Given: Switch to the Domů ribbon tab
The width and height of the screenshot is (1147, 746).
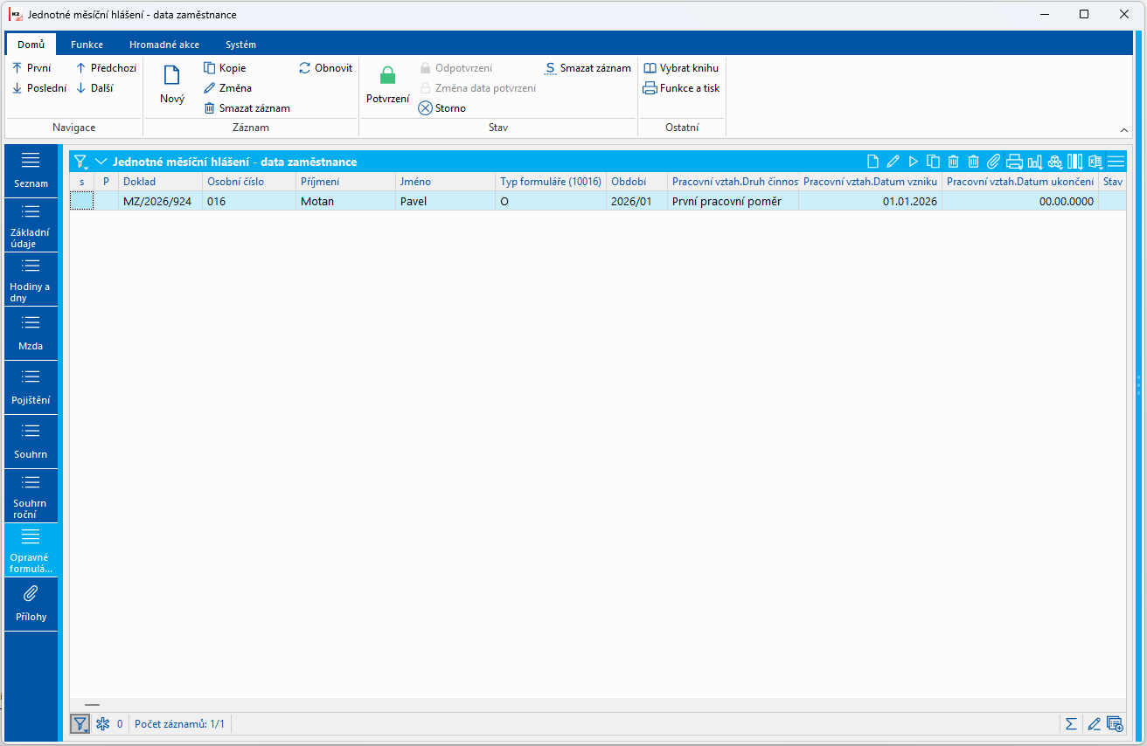Looking at the screenshot, I should (x=31, y=45).
